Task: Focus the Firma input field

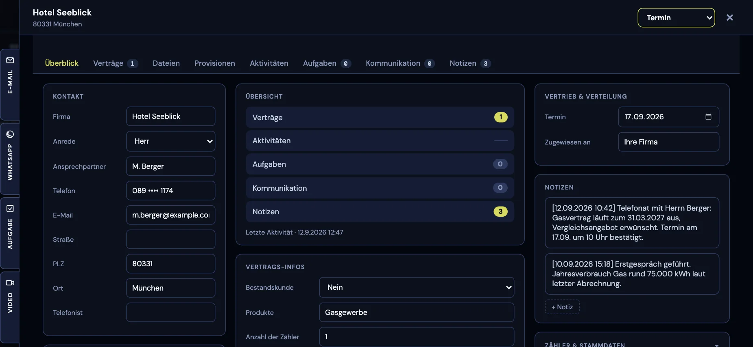Action: (x=171, y=116)
